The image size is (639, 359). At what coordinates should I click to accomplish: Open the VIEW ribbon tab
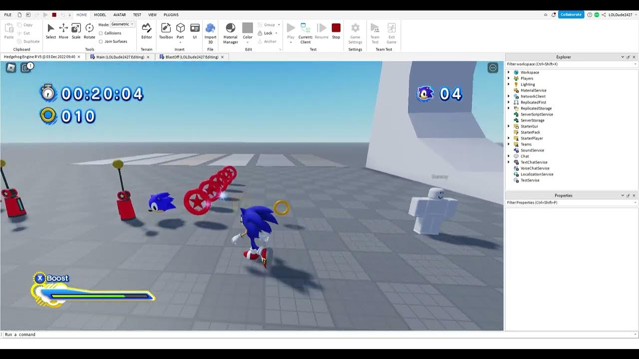(153, 15)
